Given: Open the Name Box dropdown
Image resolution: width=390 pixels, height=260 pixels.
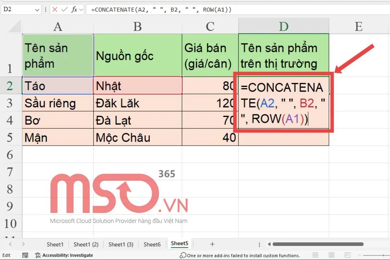Looking at the screenshot, I should (x=37, y=9).
